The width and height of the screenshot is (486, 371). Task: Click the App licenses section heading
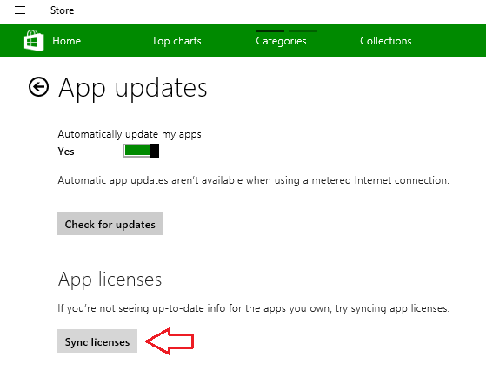pyautogui.click(x=110, y=279)
